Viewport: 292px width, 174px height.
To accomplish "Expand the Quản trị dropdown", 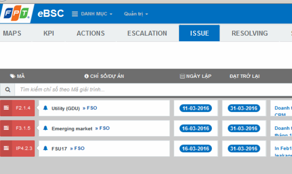I will click(136, 14).
